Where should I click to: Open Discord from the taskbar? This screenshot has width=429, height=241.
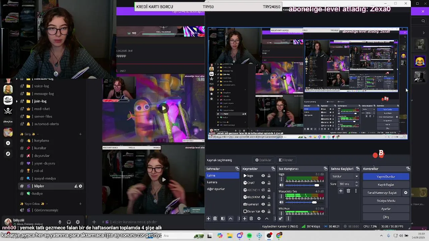tap(239, 236)
